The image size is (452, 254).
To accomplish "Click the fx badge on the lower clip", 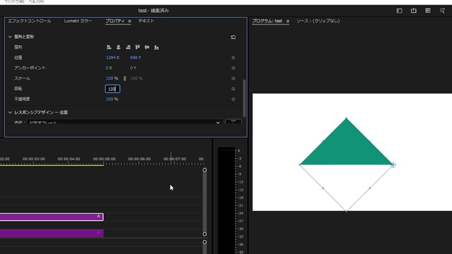I will point(99,232).
